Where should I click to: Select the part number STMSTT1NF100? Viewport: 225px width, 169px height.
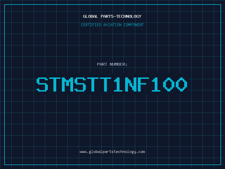[x=112, y=84]
